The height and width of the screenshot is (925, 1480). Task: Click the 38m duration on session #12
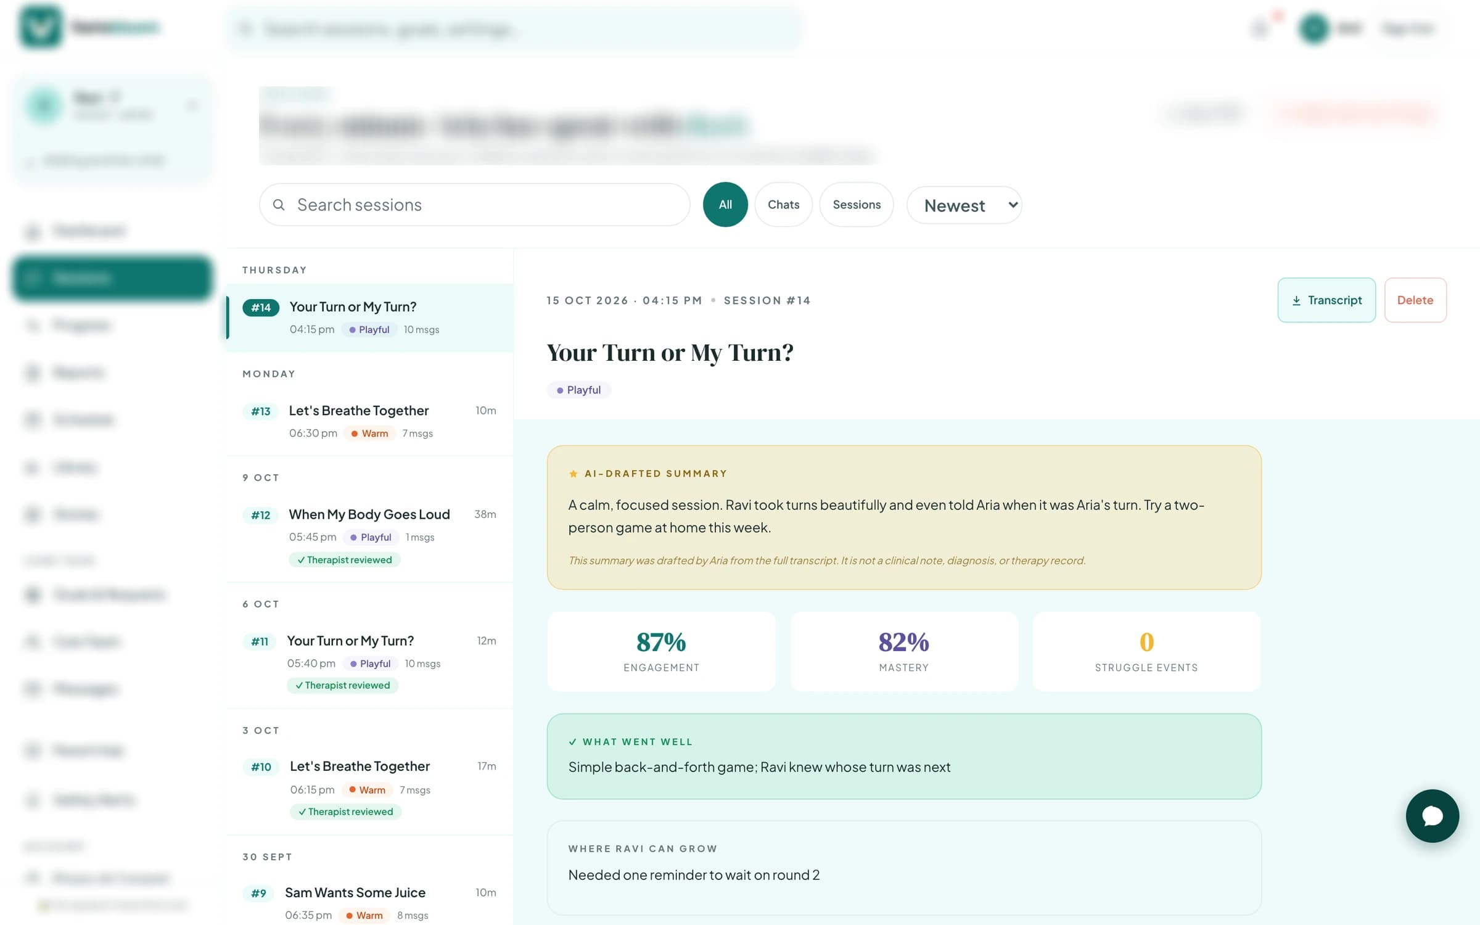click(485, 514)
